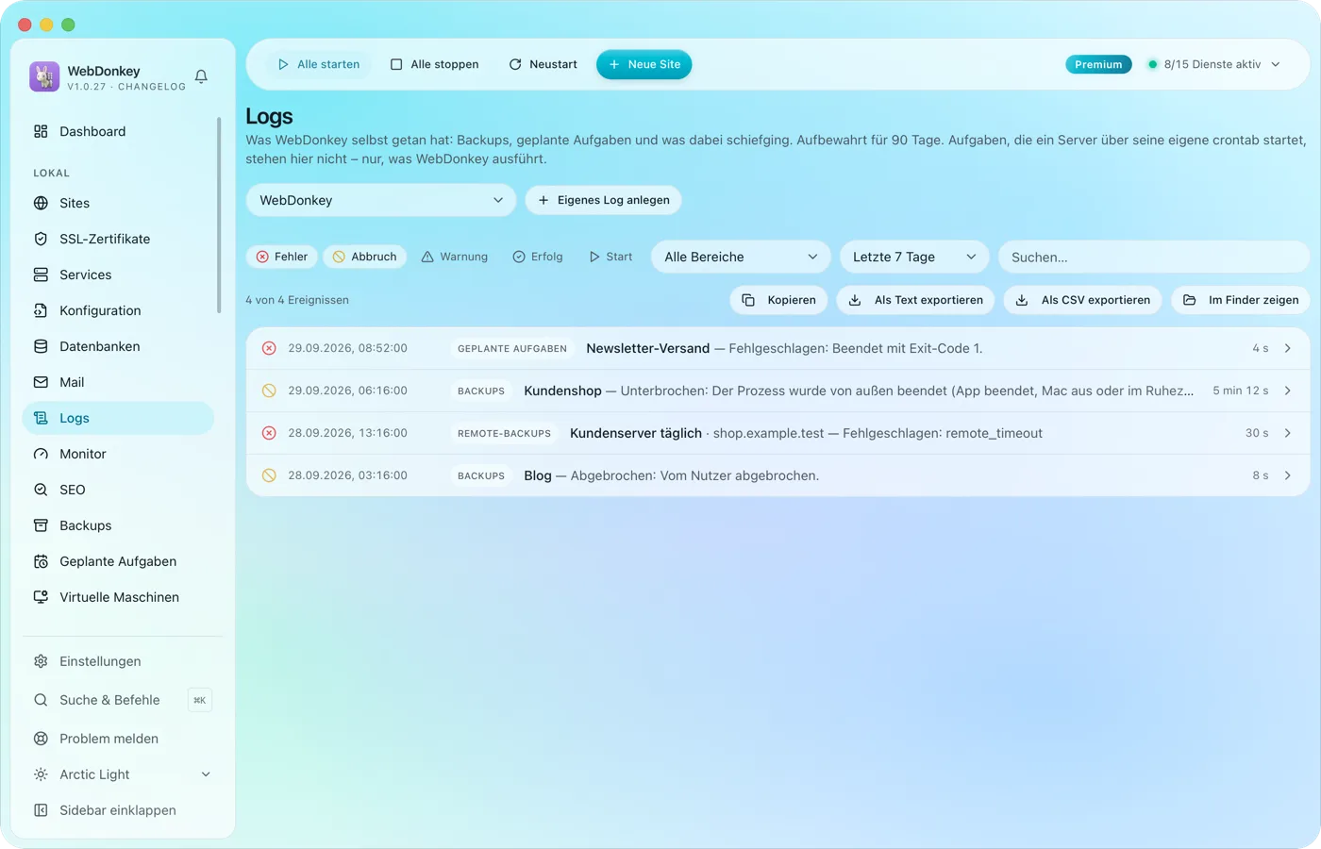1321x849 pixels.
Task: Toggle the Warnung filter
Action: click(455, 257)
